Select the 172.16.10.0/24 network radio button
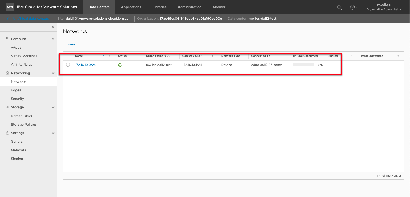The width and height of the screenshot is (410, 197). tap(68, 65)
